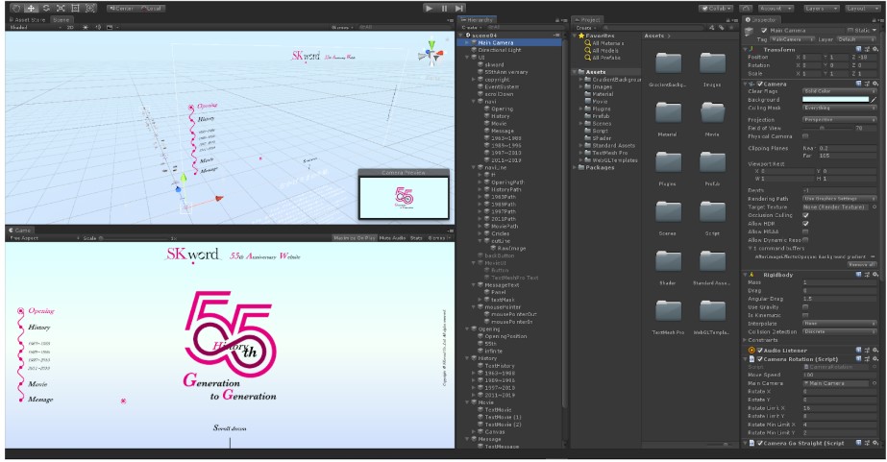Toggle Main Camera active checkbox

pyautogui.click(x=764, y=31)
